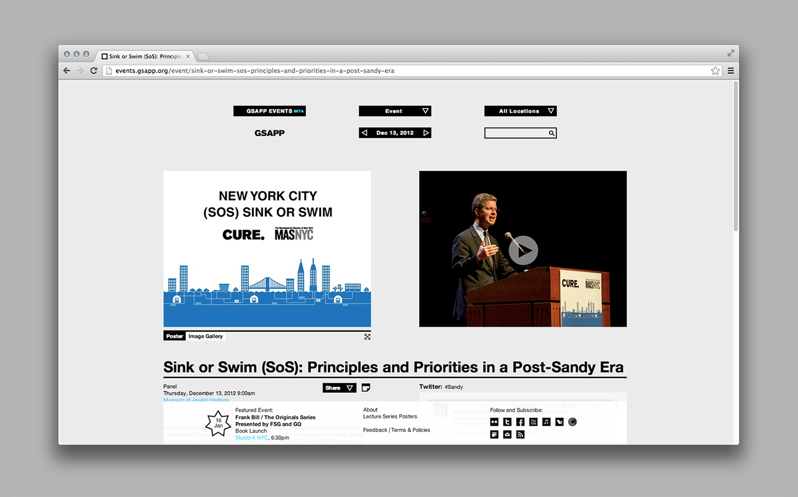Open the Event type dropdown

(395, 111)
